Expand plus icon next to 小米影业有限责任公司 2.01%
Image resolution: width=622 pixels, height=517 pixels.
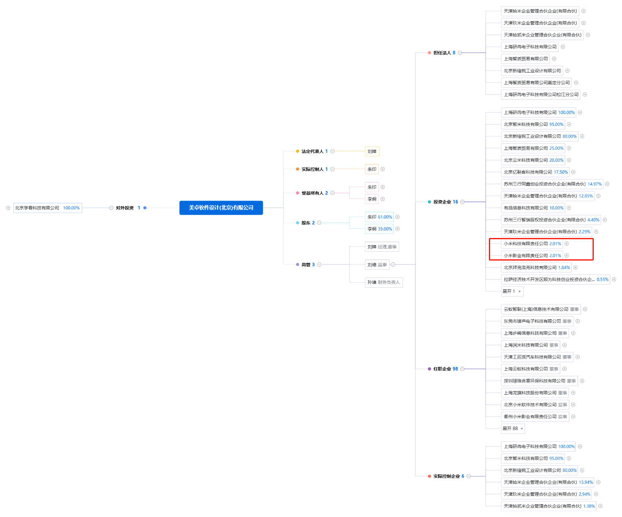566,256
